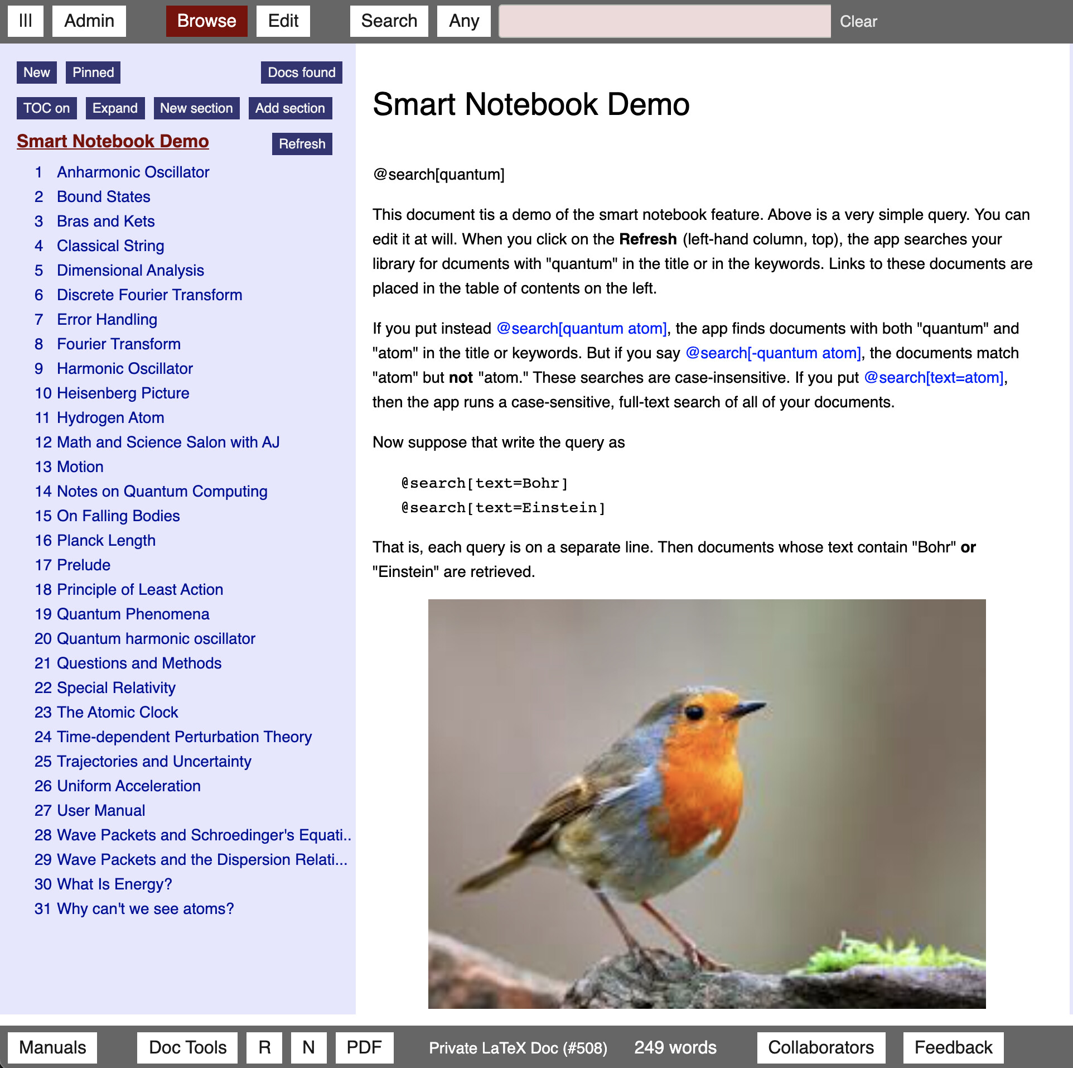The image size is (1073, 1068).
Task: Toggle the Any search mode button
Action: point(463,21)
